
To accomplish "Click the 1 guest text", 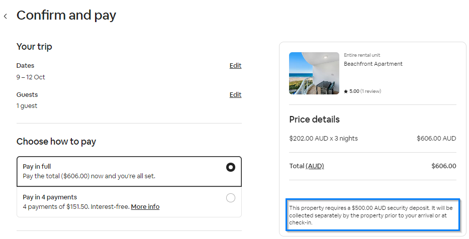I will 27,106.
